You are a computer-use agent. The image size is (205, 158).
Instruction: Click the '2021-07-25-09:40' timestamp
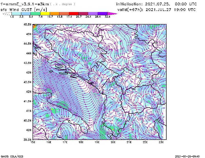187,156
